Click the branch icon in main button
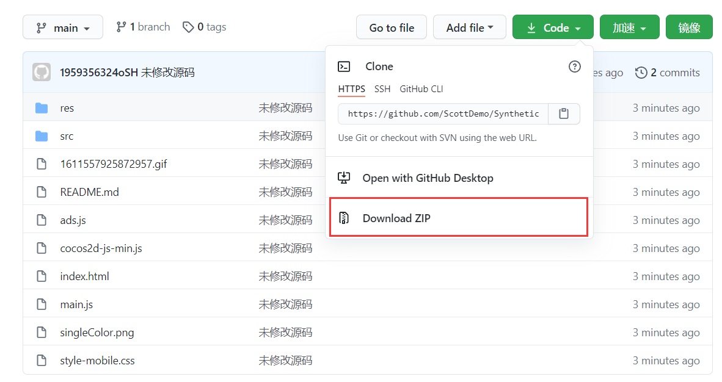The image size is (722, 382). (41, 28)
